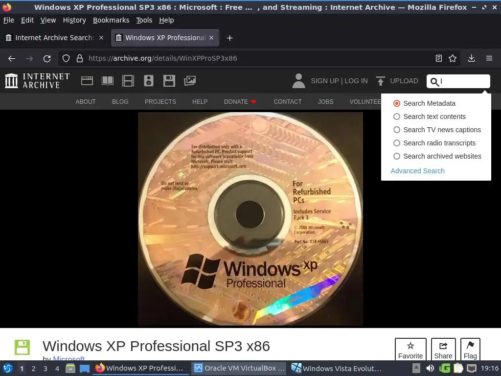Open the Help menu
The height and width of the screenshot is (376, 501).
[166, 20]
